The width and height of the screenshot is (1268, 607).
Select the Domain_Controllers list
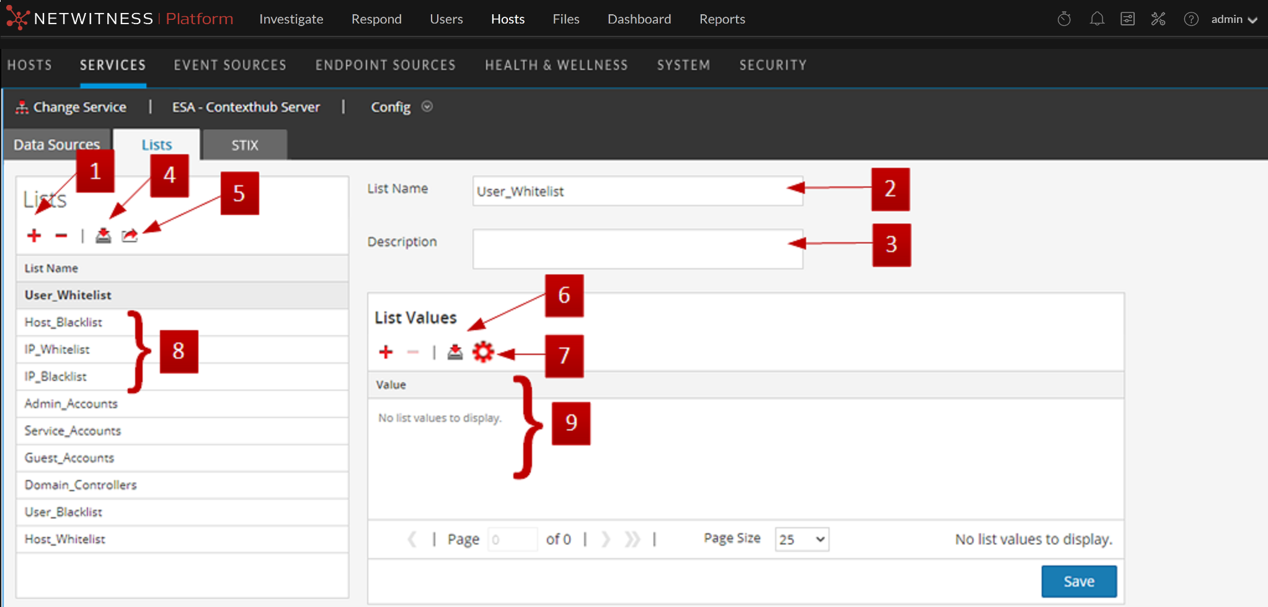click(81, 485)
